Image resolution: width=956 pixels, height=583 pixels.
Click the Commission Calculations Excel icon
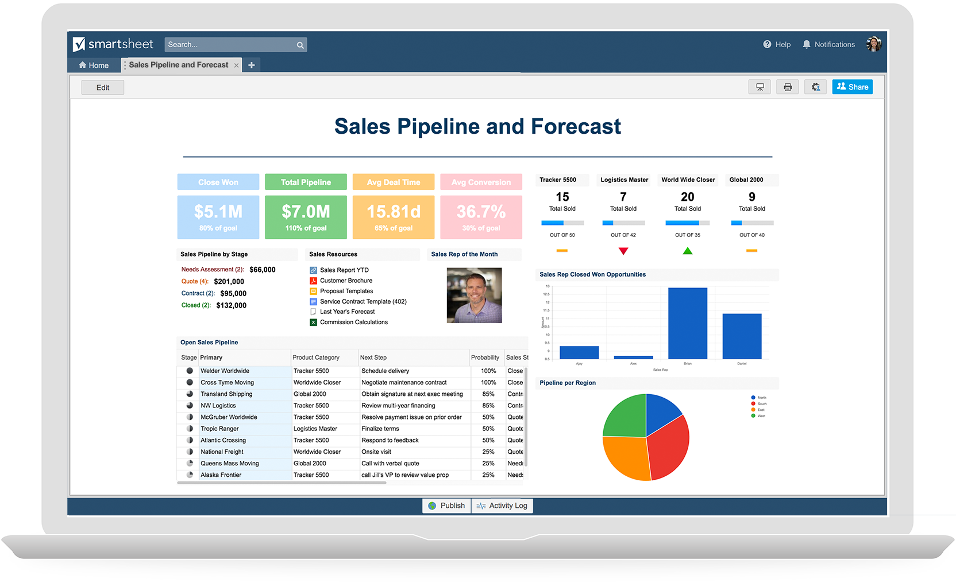point(313,322)
